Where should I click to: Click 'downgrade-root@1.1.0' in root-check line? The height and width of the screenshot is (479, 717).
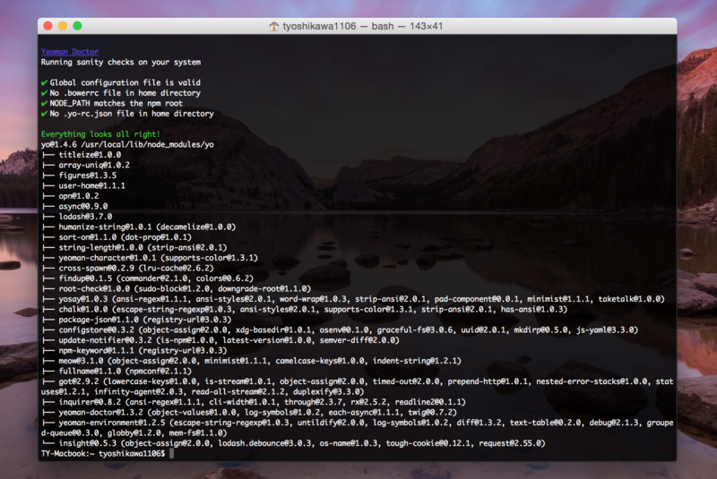tap(262, 288)
